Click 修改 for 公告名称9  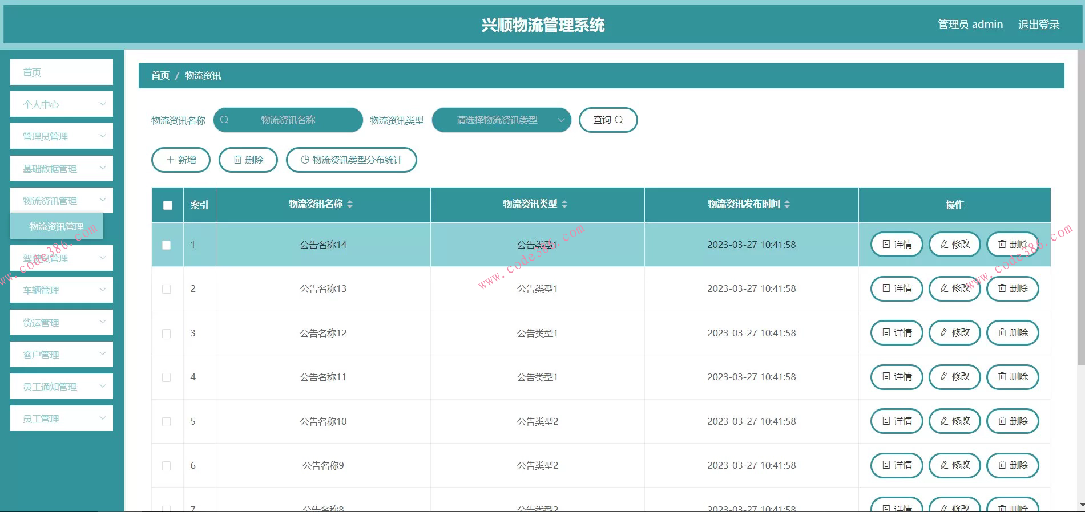955,465
